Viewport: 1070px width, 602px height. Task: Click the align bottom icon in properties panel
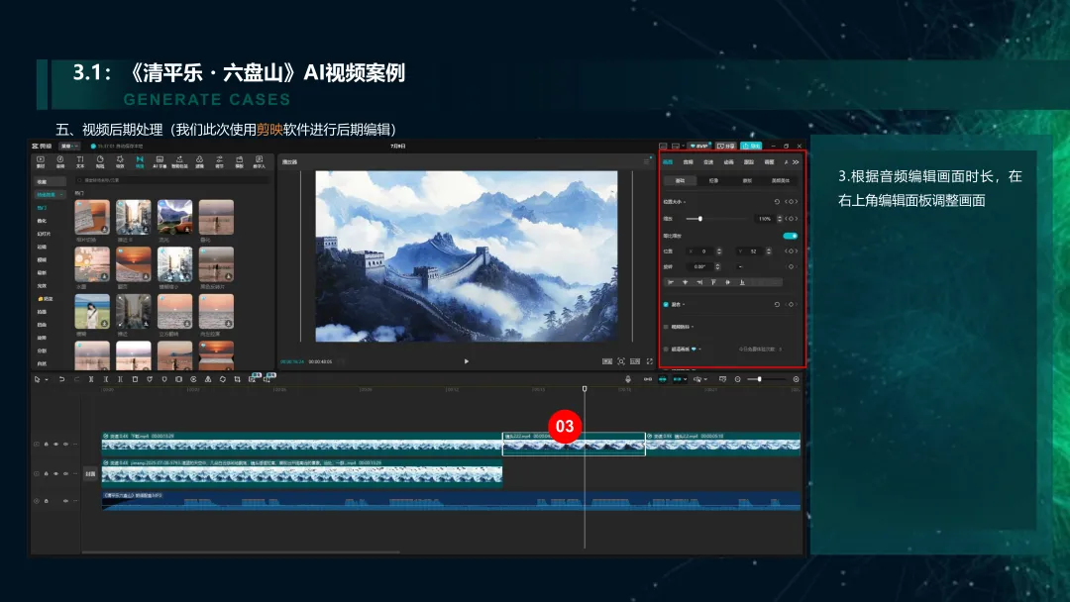click(x=742, y=282)
